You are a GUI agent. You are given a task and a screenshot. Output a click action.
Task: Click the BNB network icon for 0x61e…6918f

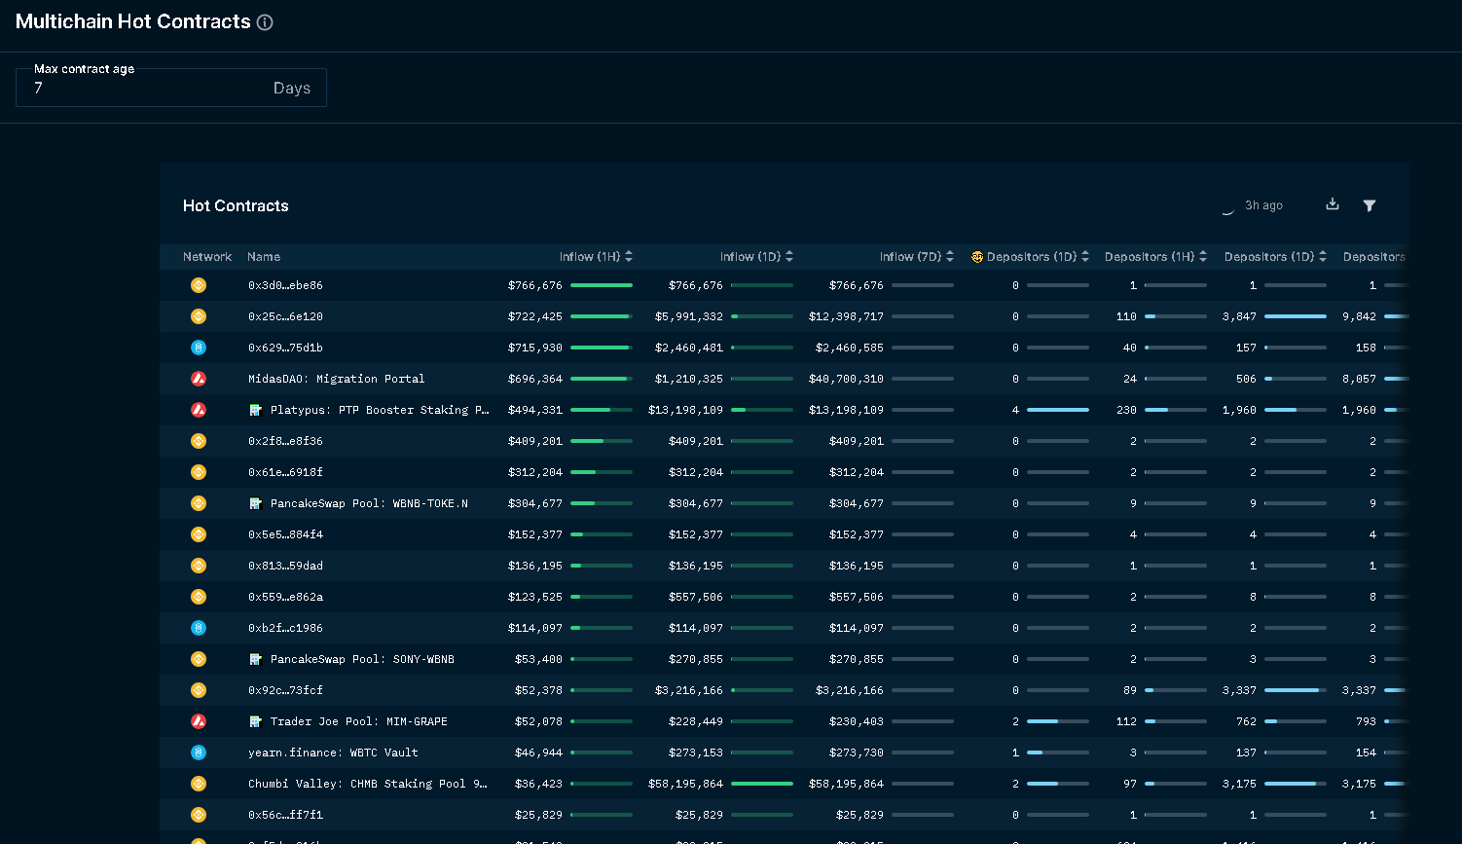pyautogui.click(x=199, y=472)
